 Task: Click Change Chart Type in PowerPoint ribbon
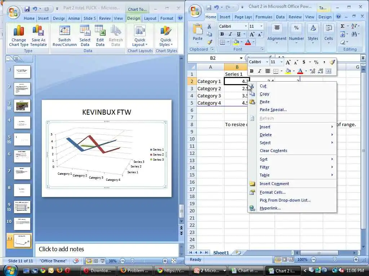click(19, 36)
